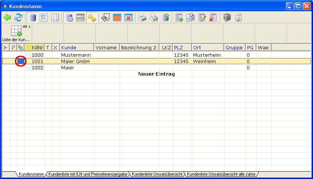Edit record with the pencil icon
This screenshot has width=313, height=179.
pos(202,17)
